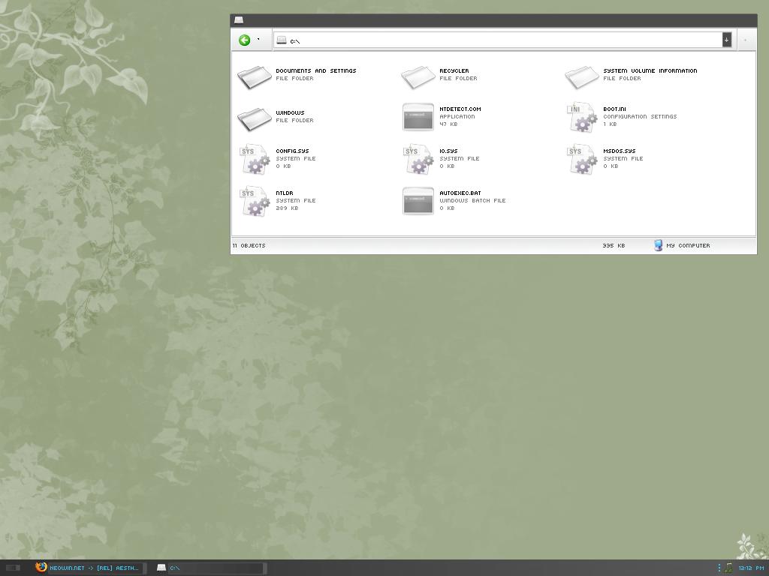Select the boot.ini configuration file
This screenshot has height=576, width=769.
[582, 117]
